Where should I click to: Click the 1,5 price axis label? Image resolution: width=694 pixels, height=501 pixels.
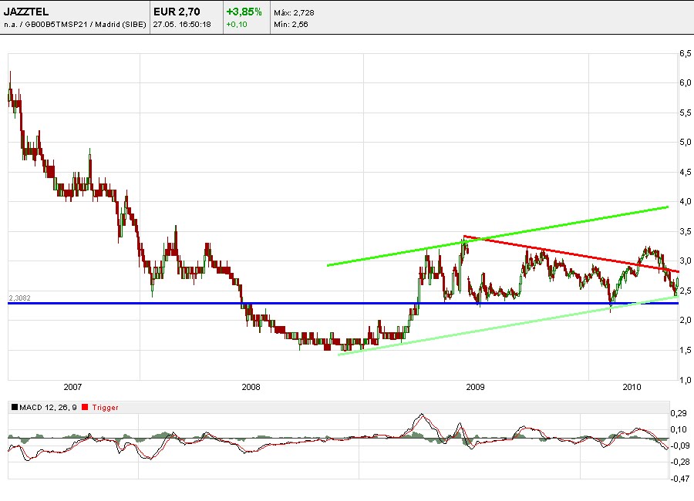686,350
